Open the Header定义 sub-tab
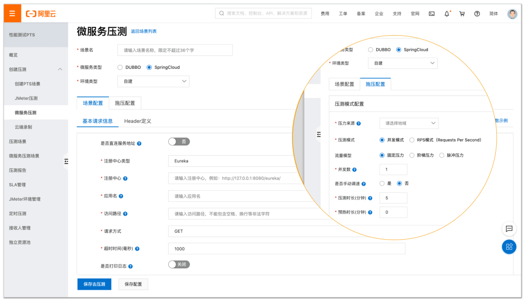This screenshot has height=302, width=527. tap(138, 121)
